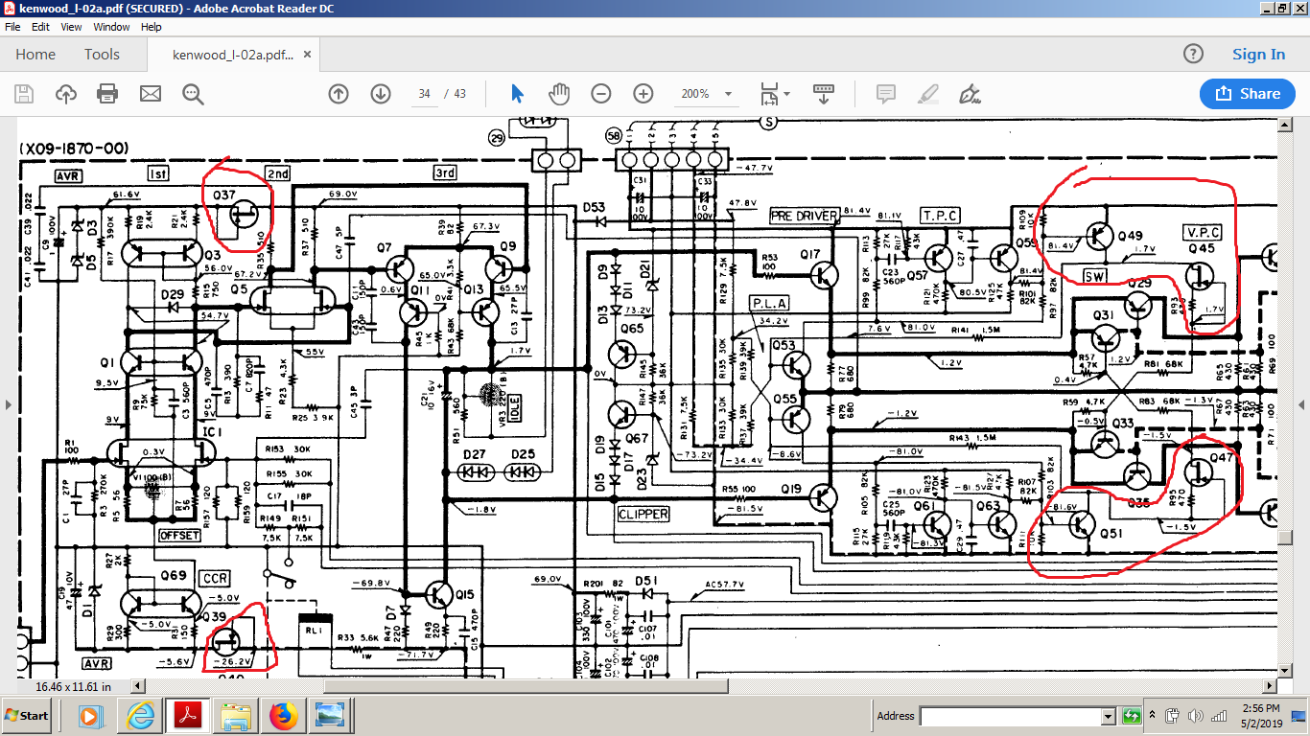Add a sticky note comment icon

pos(885,94)
